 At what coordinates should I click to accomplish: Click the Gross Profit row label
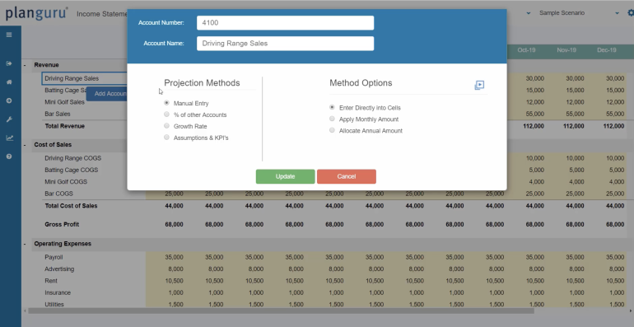pyautogui.click(x=62, y=224)
